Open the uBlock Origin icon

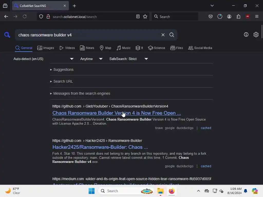pyautogui.click(x=247, y=16)
